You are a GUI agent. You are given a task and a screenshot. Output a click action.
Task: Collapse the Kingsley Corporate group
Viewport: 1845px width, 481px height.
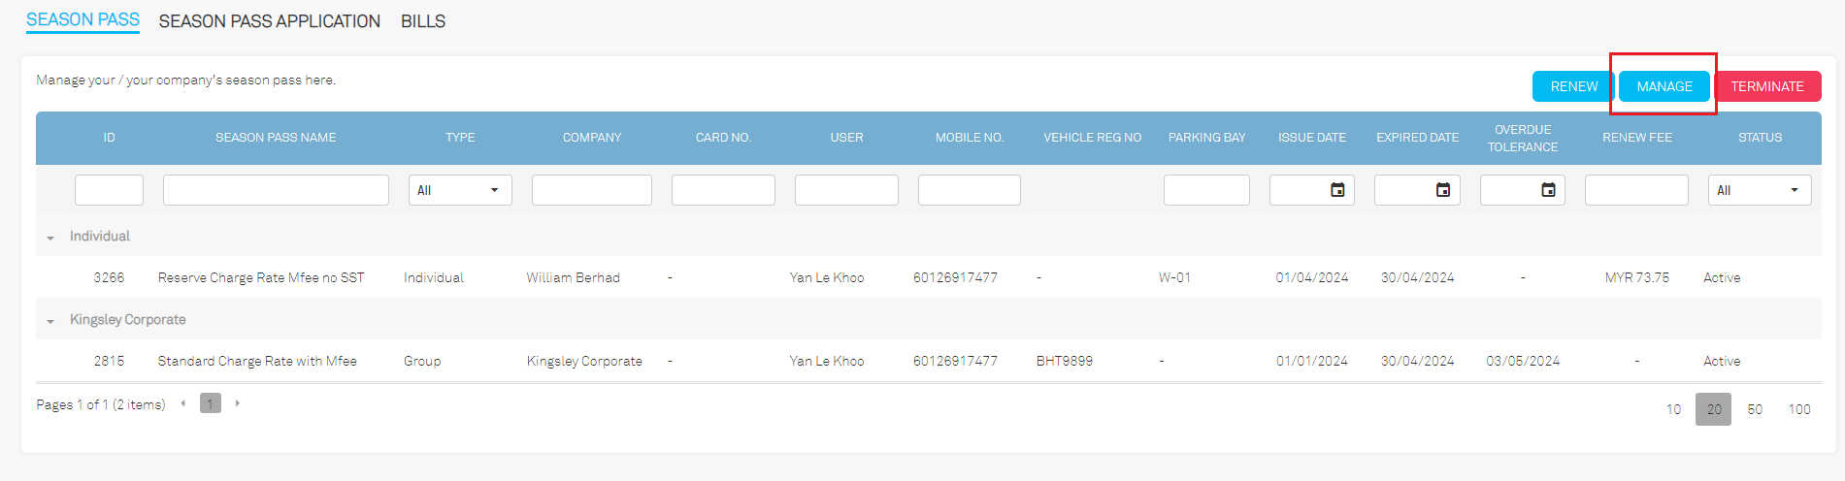pos(50,321)
